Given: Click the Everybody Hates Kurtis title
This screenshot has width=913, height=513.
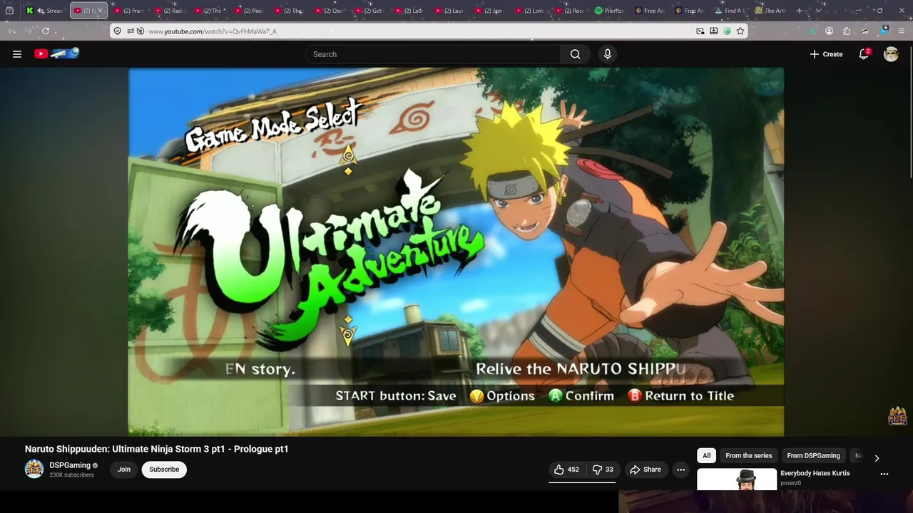Looking at the screenshot, I should point(815,473).
